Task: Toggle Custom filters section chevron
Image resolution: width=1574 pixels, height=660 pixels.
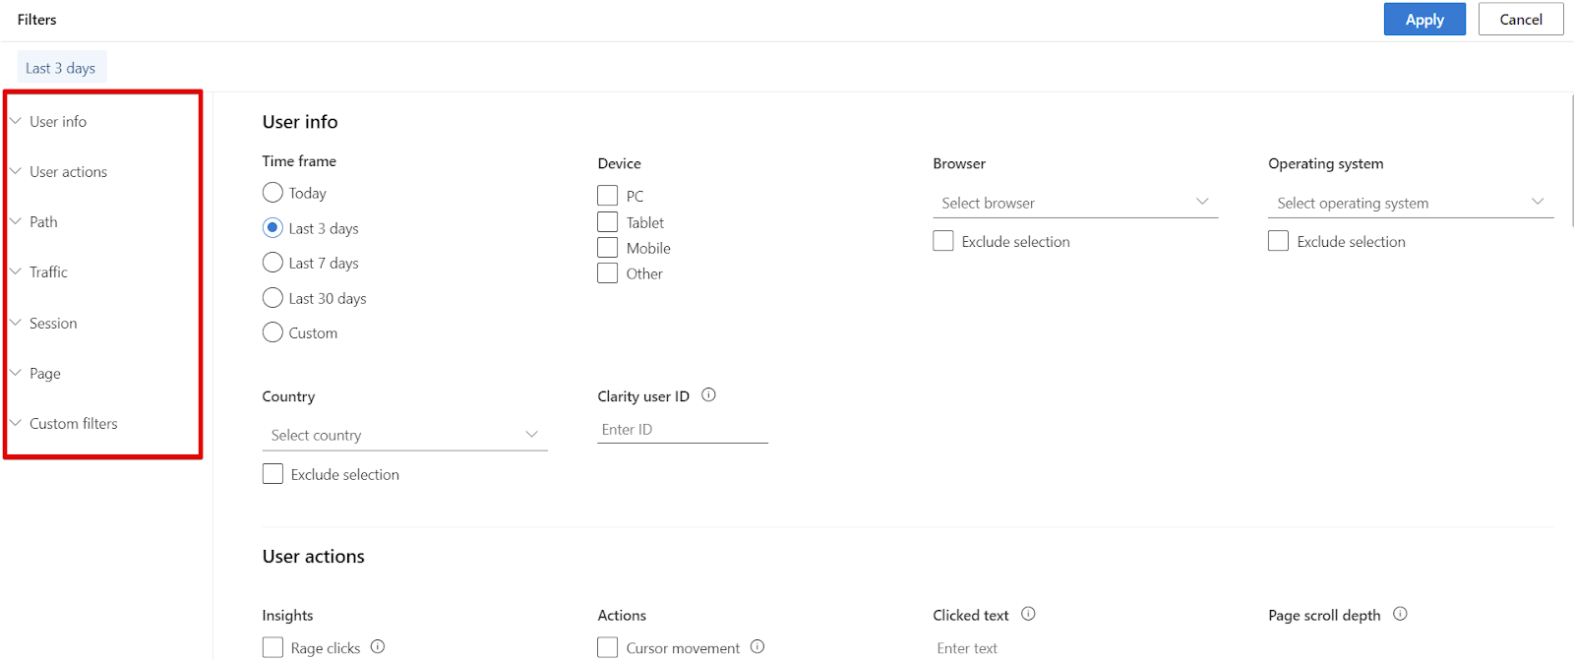Action: [x=16, y=423]
